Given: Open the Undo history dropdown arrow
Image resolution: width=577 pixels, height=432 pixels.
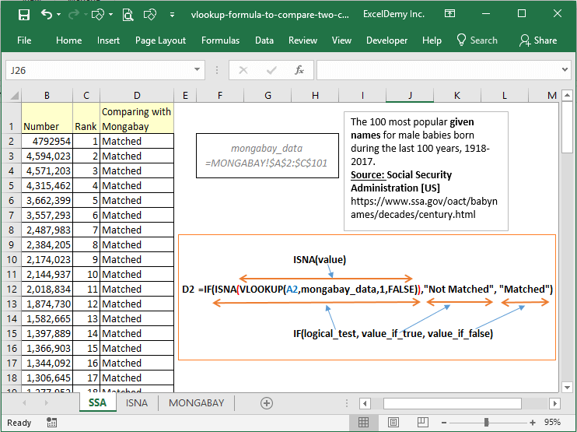Looking at the screenshot, I should [x=59, y=15].
